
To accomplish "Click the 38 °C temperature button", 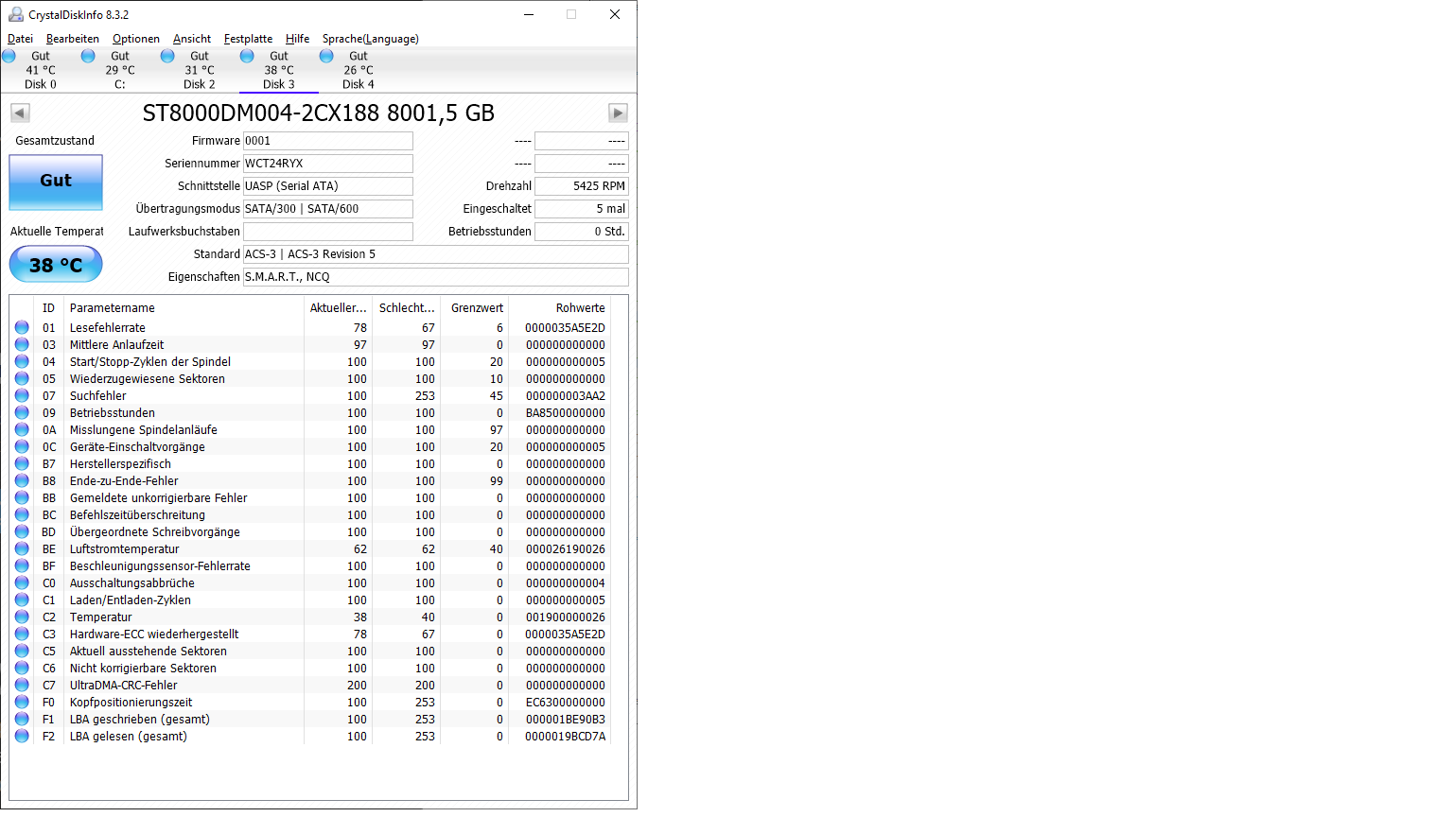I will pyautogui.click(x=56, y=265).
